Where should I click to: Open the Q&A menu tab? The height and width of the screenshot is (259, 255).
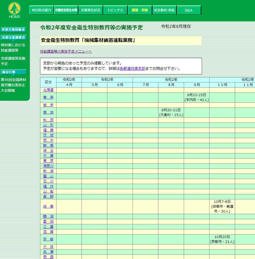coord(189,10)
